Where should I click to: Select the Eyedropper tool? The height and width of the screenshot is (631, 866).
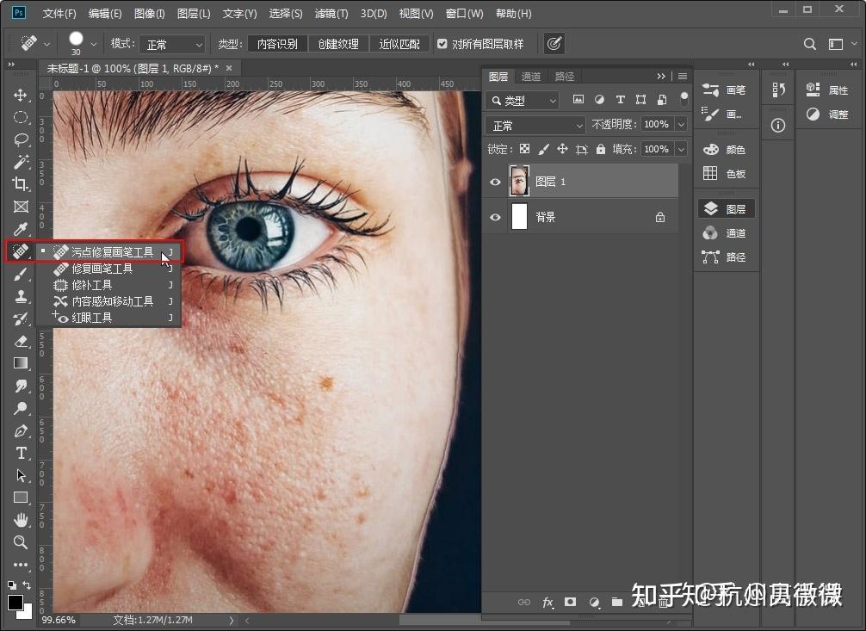21,229
